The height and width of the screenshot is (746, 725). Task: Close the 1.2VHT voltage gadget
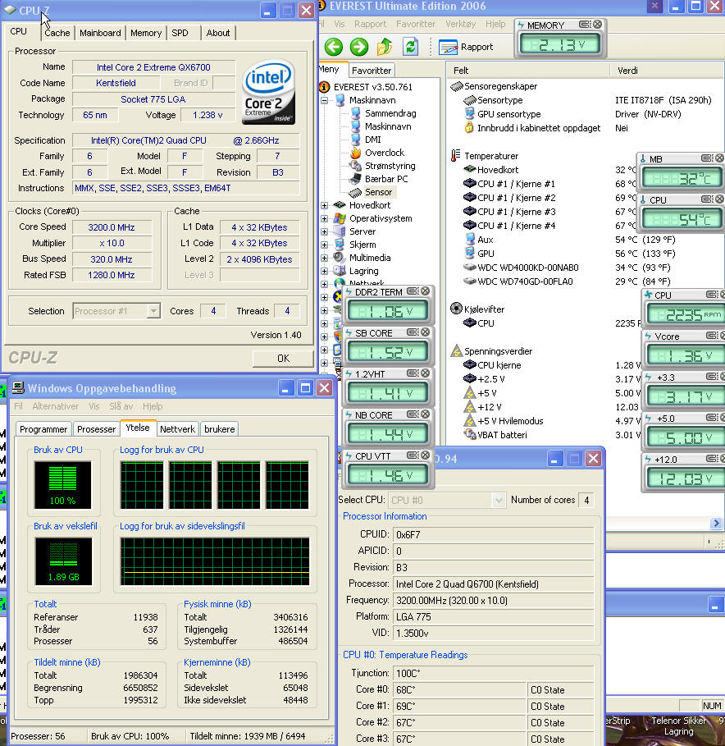pyautogui.click(x=425, y=373)
